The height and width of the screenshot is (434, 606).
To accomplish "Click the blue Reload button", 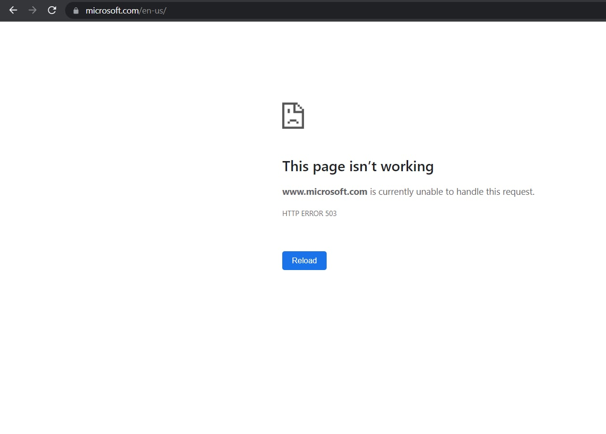I will [304, 260].
